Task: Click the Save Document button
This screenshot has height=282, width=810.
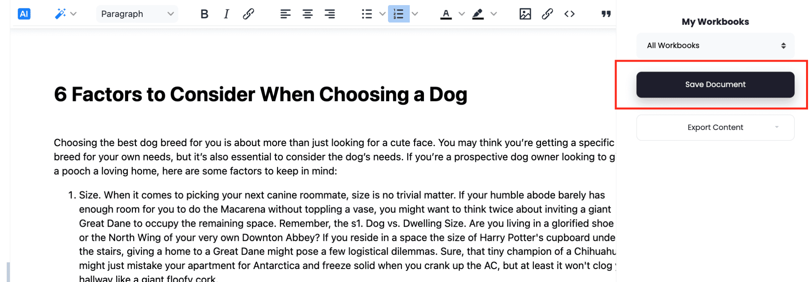Action: (715, 85)
